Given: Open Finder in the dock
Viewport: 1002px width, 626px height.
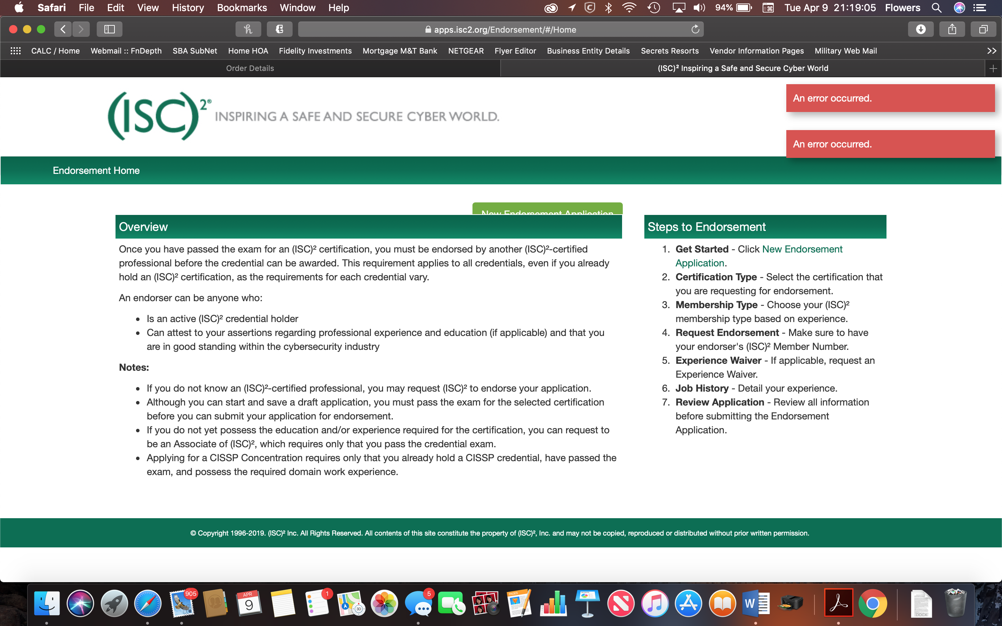Looking at the screenshot, I should click(45, 604).
